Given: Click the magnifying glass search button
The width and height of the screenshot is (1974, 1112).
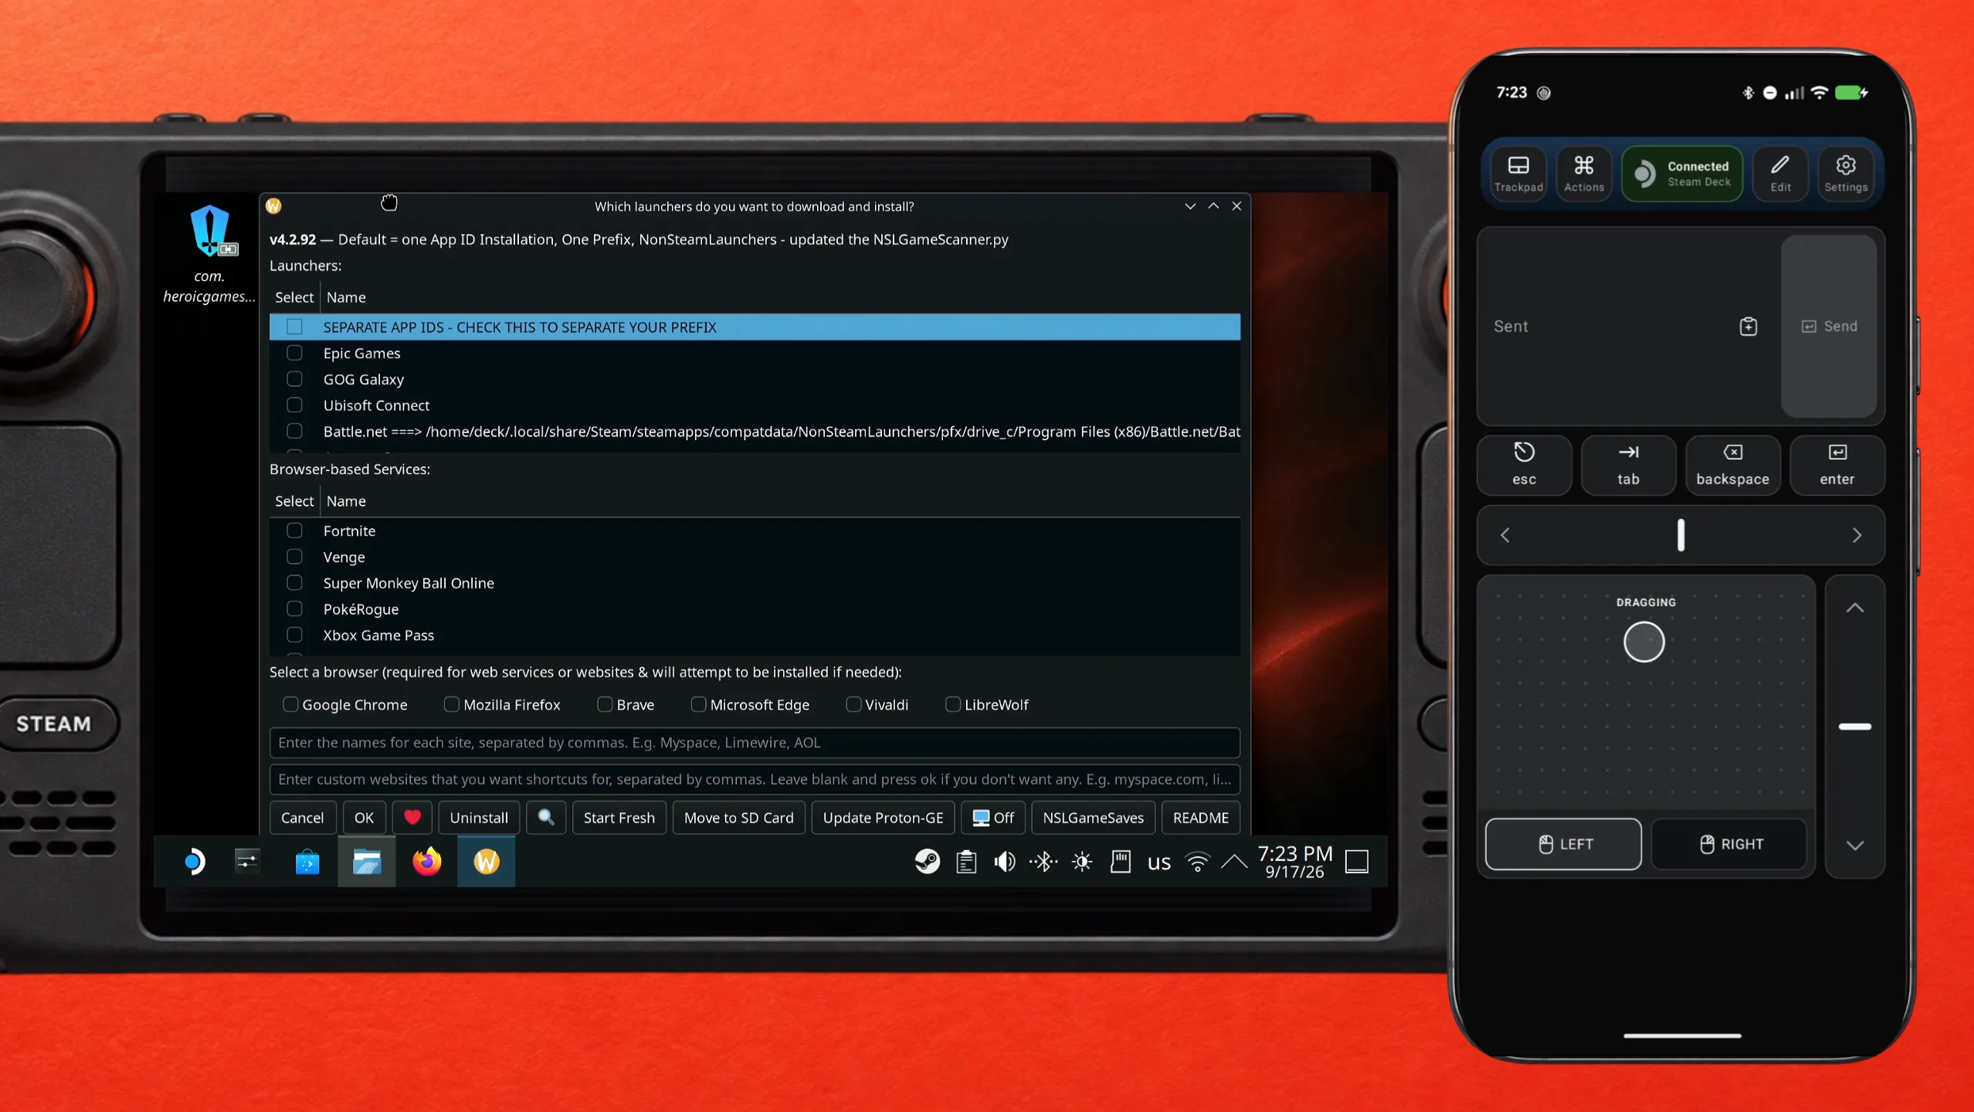Looking at the screenshot, I should click(546, 817).
